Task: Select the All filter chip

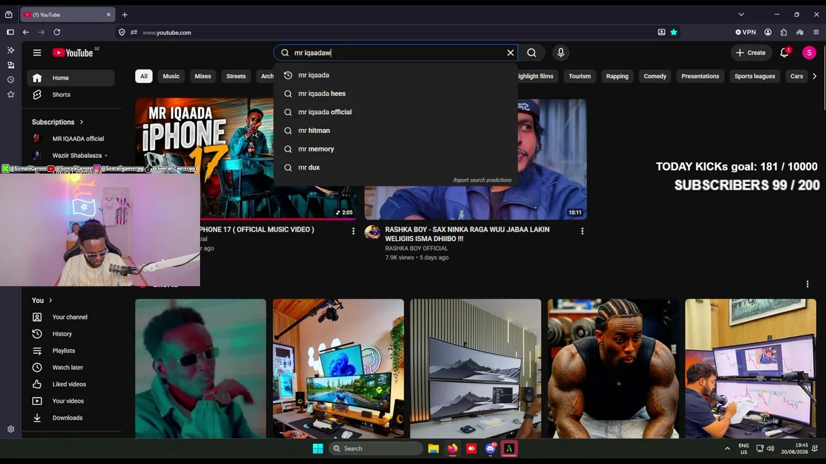Action: click(144, 76)
